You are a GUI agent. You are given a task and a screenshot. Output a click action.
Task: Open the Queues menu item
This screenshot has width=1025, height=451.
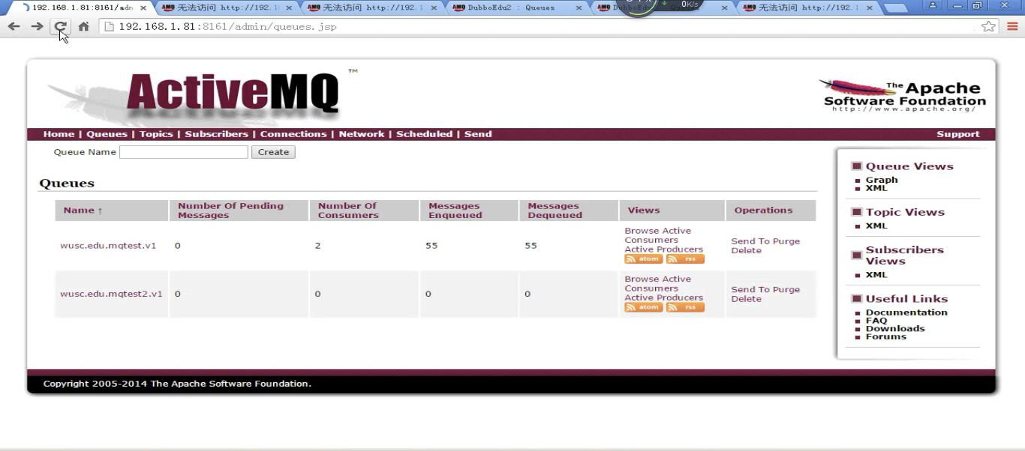tap(107, 134)
